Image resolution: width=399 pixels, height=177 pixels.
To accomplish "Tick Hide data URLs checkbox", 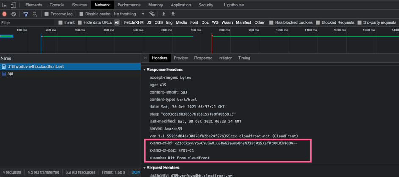I will (80, 22).
